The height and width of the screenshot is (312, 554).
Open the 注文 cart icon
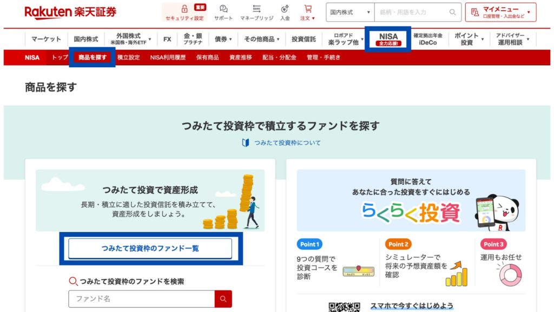click(308, 9)
